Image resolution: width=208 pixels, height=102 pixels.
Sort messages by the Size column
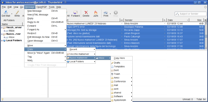pos(197,20)
